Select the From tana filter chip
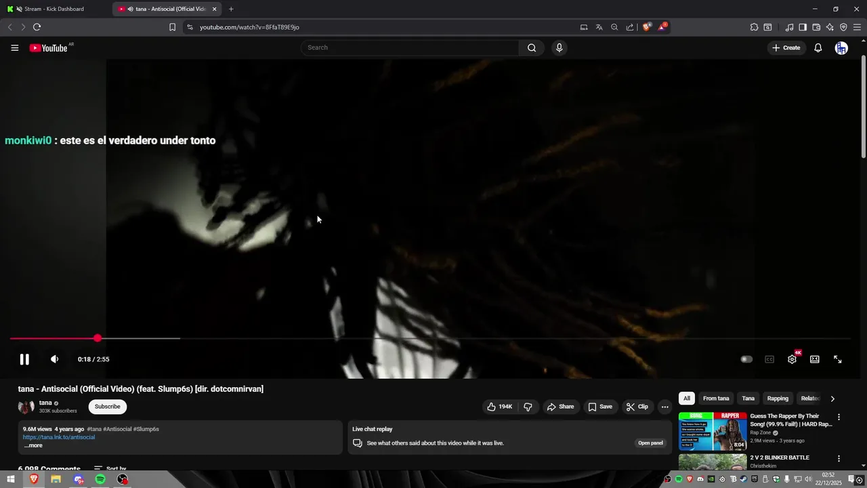 (x=716, y=399)
